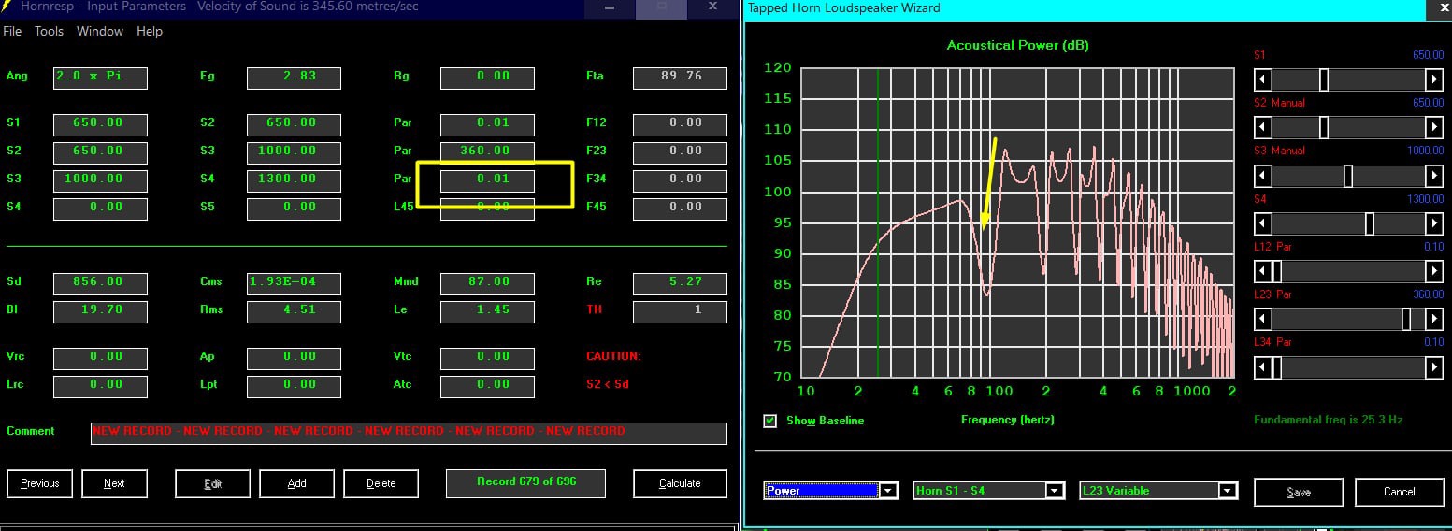Click the Ap input field
The image size is (1452, 531).
(294, 357)
